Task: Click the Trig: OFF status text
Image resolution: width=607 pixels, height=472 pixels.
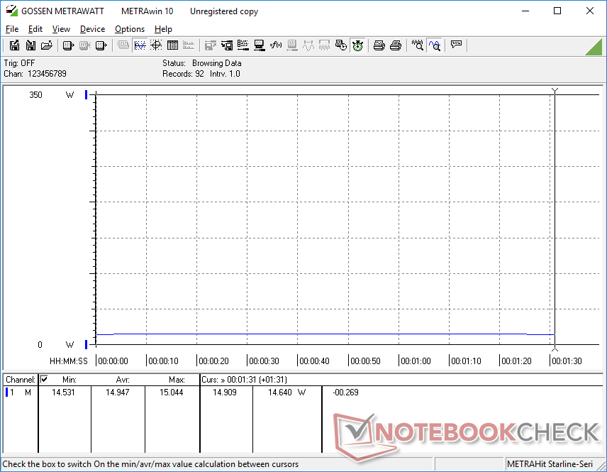Action: (x=19, y=62)
